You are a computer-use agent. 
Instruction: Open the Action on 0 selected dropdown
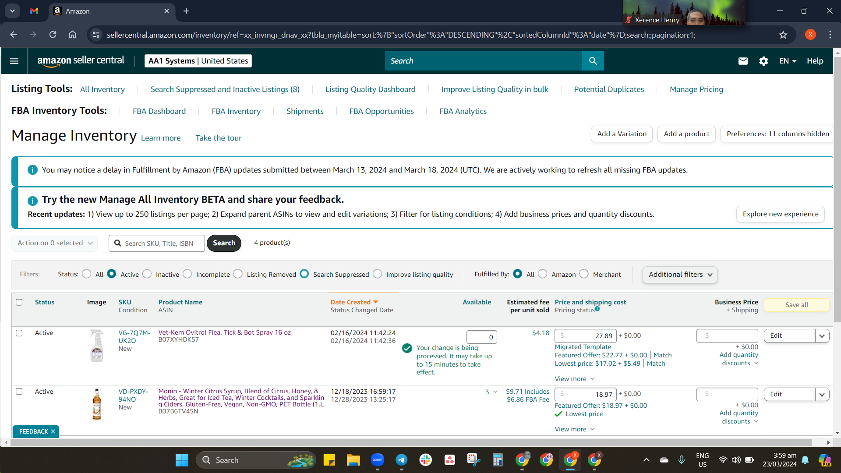point(55,243)
